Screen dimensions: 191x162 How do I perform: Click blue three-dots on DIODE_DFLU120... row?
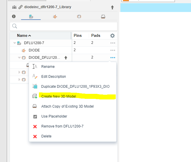[x=113, y=58]
